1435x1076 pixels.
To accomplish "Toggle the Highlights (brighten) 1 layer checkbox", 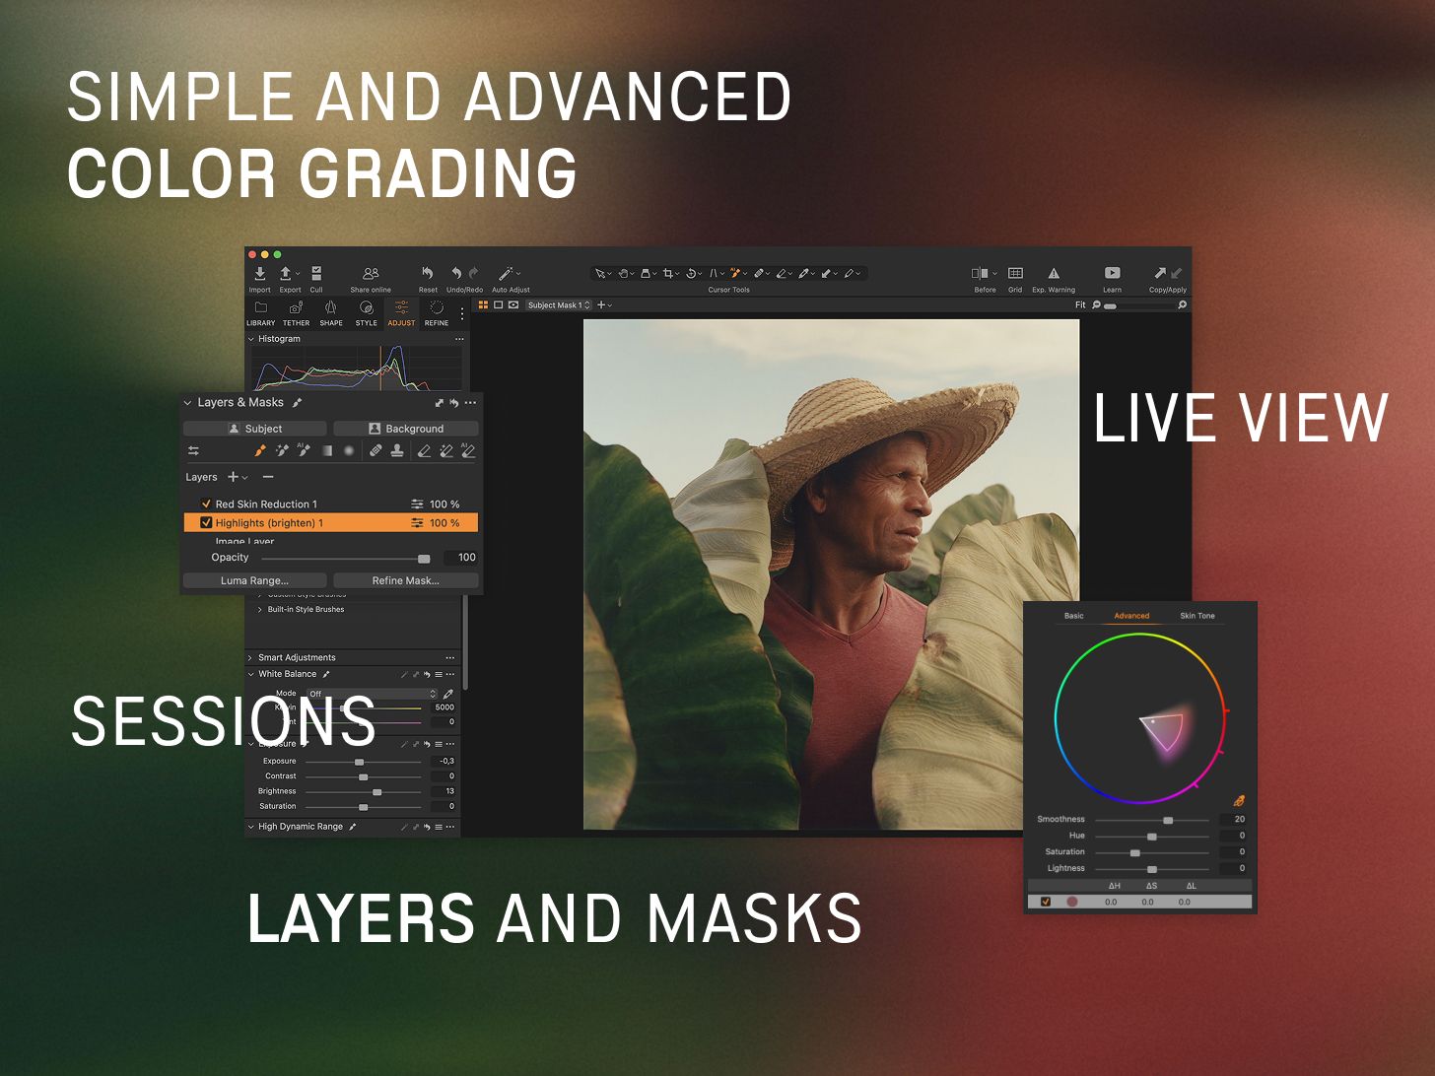I will 206,523.
